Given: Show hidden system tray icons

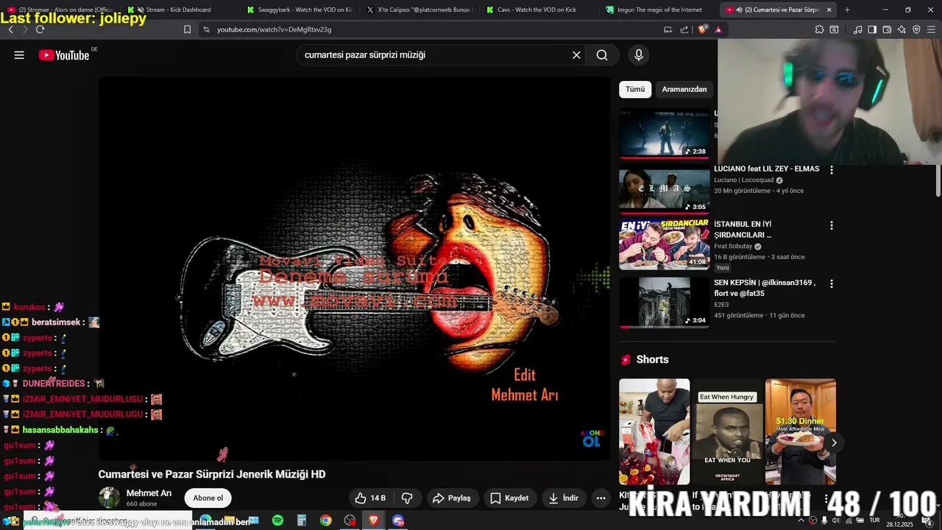Looking at the screenshot, I should point(801,520).
